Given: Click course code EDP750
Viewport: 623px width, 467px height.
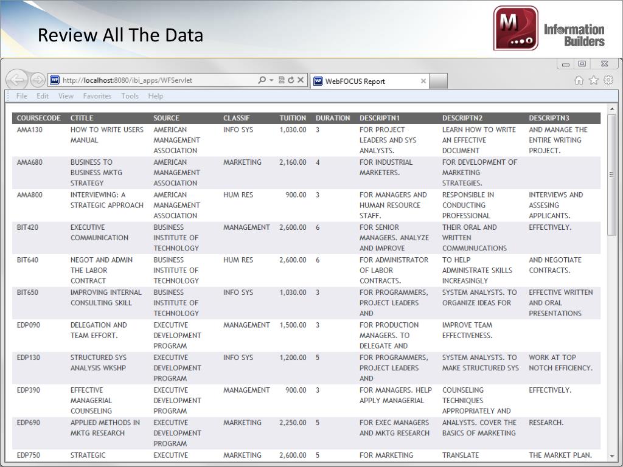Looking at the screenshot, I should tap(29, 455).
